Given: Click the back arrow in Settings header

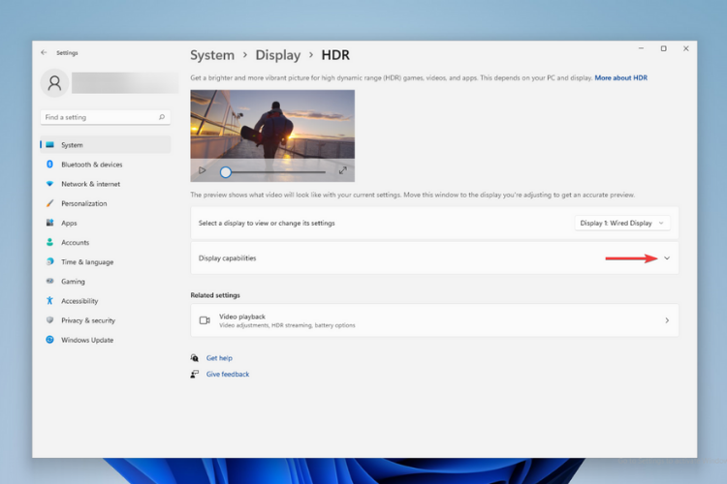Looking at the screenshot, I should [43, 52].
